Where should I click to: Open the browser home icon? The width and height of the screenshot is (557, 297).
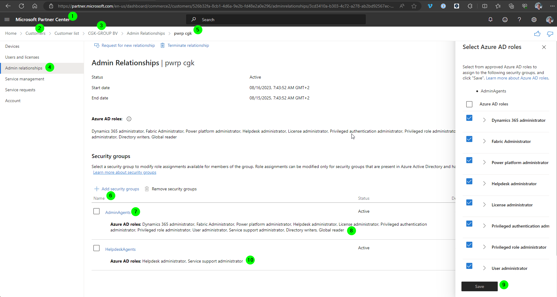[35, 6]
